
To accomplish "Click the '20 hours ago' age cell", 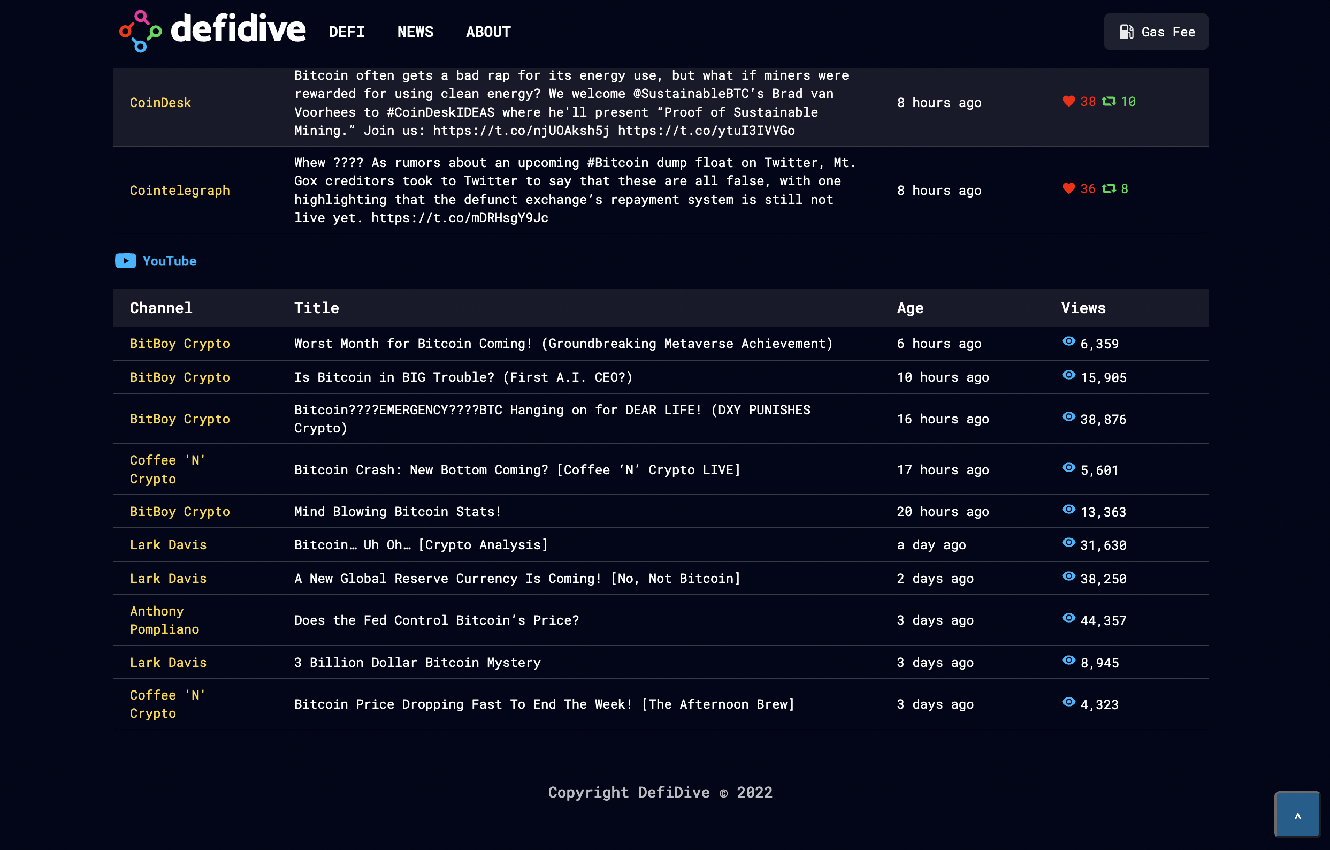I will coord(943,511).
